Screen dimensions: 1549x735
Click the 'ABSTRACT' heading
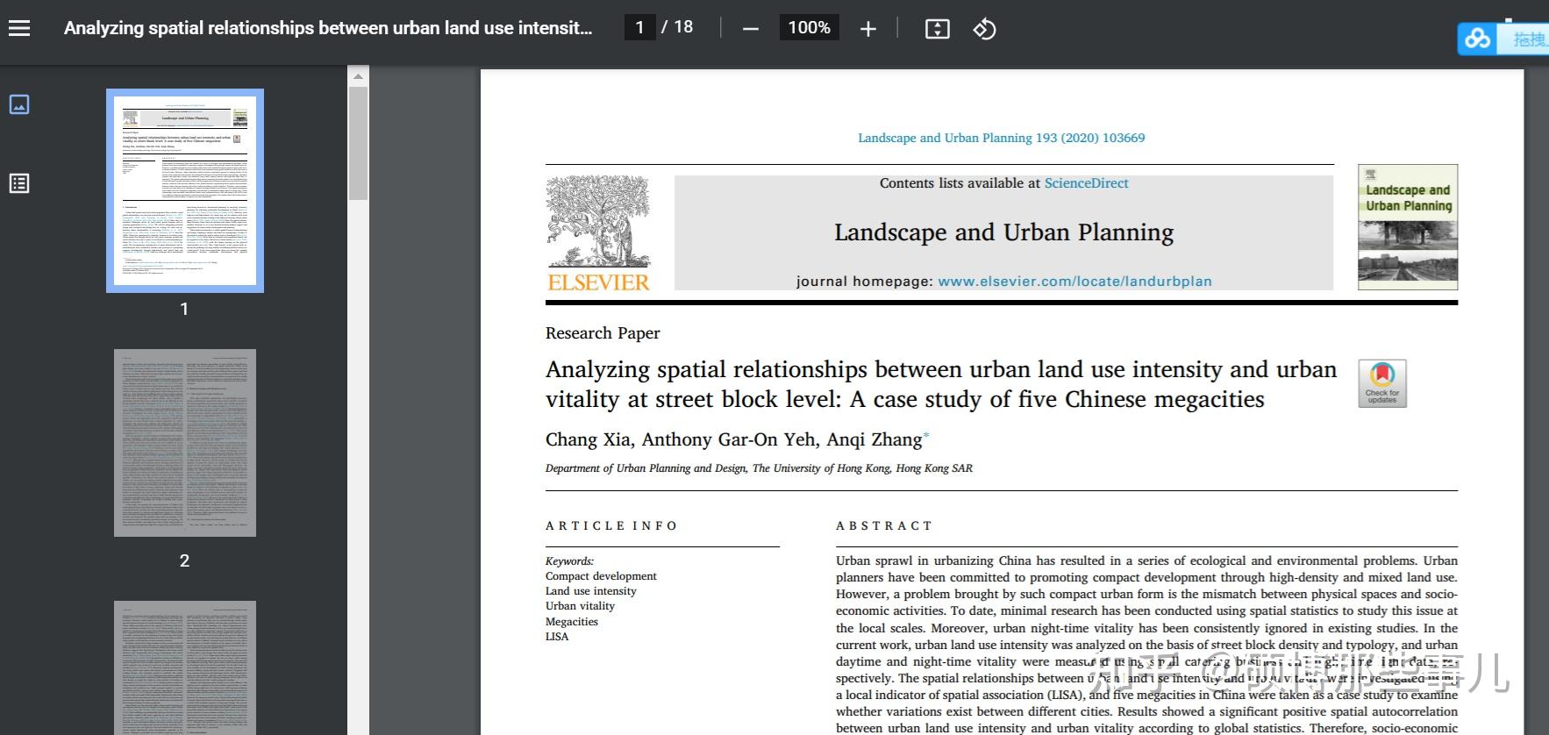pyautogui.click(x=883, y=526)
